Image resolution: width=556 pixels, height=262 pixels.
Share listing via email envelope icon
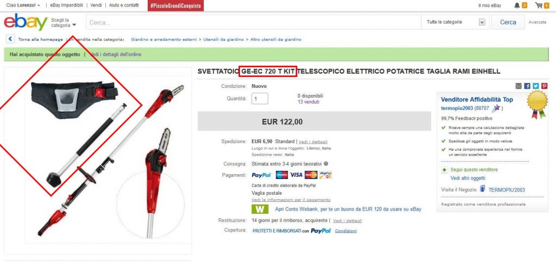(519, 86)
